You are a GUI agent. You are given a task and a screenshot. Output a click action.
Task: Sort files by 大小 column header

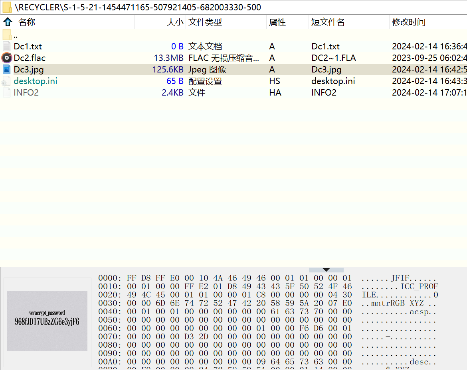click(175, 22)
